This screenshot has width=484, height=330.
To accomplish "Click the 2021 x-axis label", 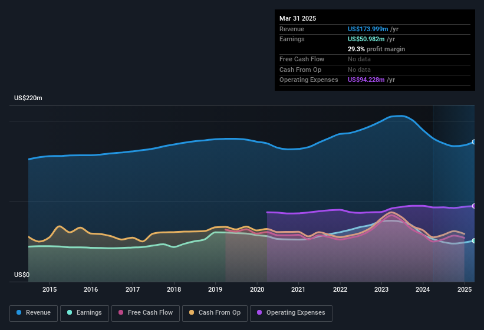I will [x=298, y=289].
